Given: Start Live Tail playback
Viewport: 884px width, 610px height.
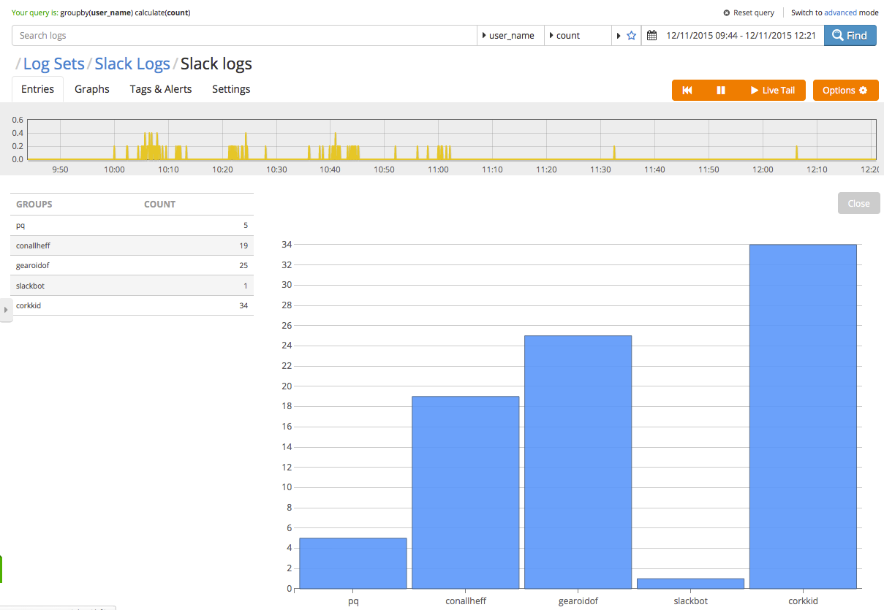Looking at the screenshot, I should pos(772,91).
